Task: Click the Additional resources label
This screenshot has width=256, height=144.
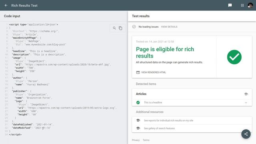Action: [150, 112]
